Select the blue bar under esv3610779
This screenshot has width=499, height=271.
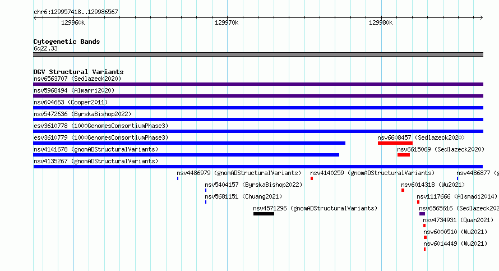[x=190, y=143]
